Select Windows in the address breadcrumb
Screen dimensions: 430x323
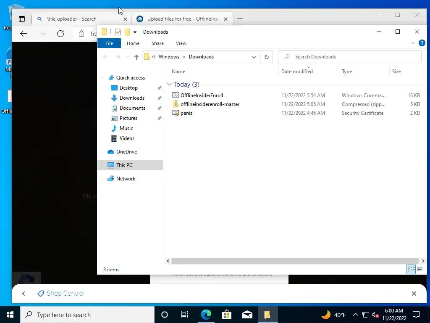point(169,57)
